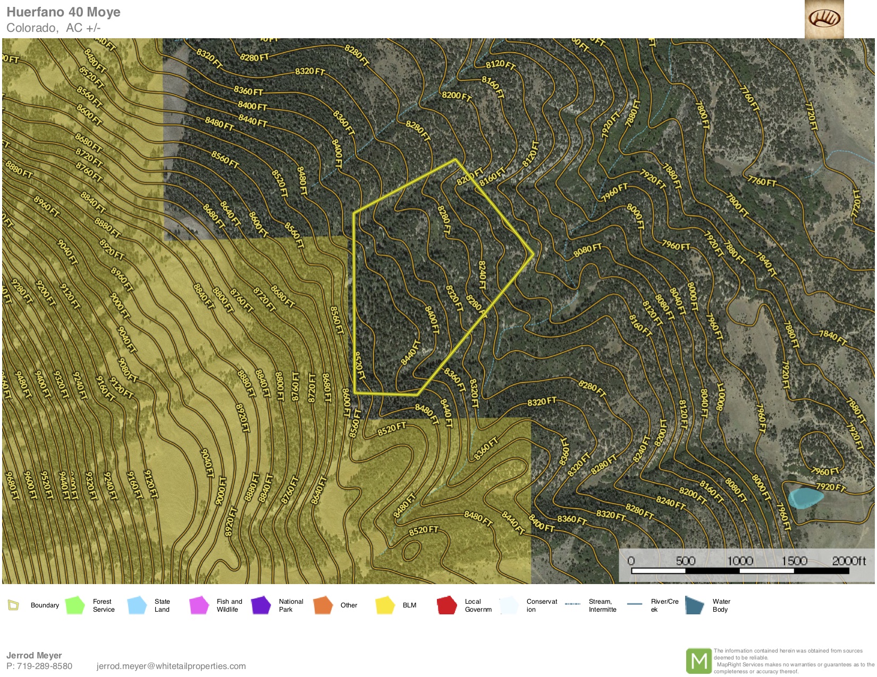
Task: Select the light blue State Land icon
Action: tap(137, 605)
